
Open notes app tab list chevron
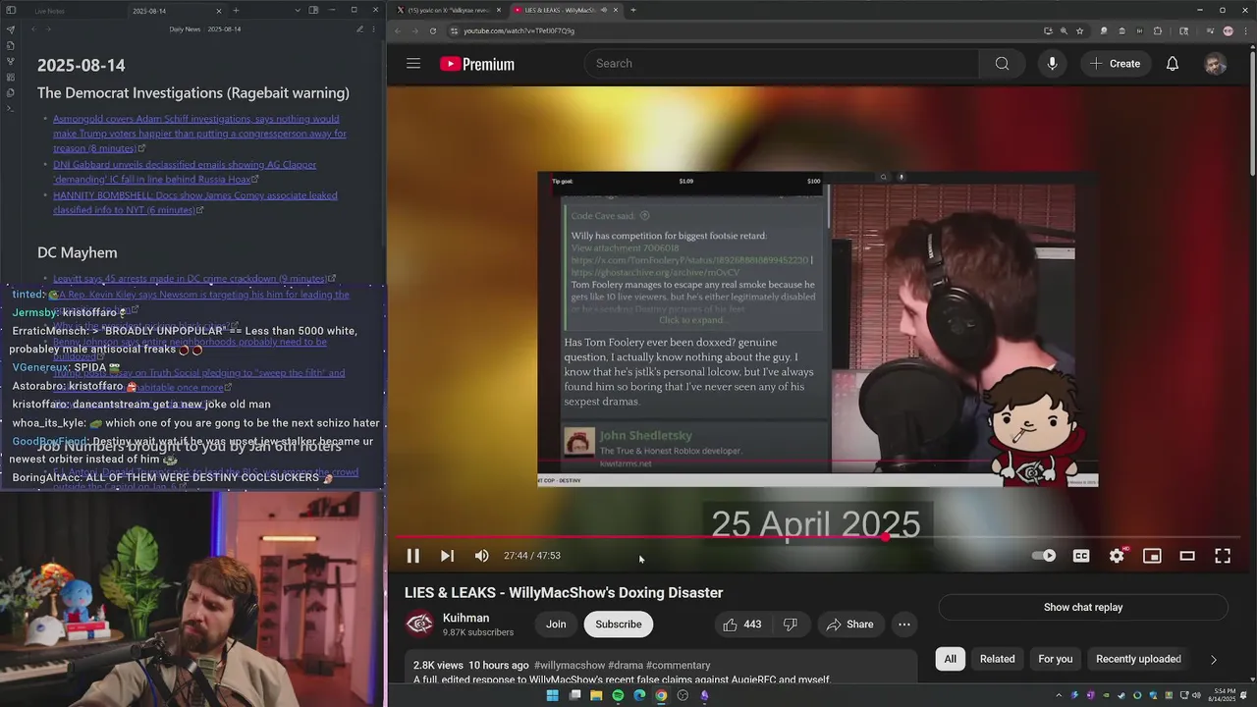299,10
